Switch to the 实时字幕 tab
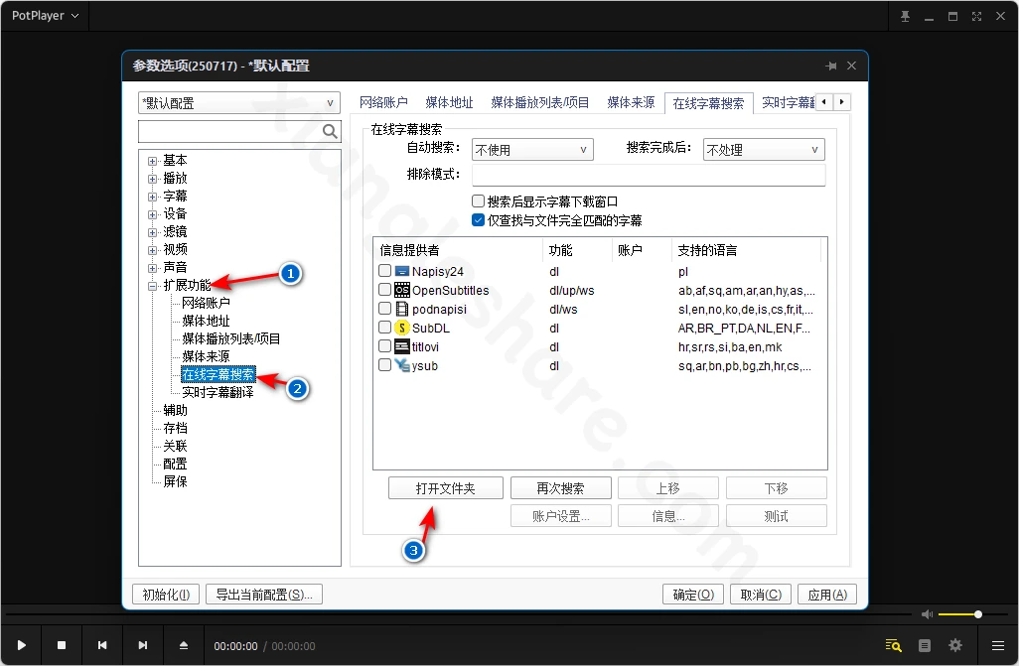The image size is (1019, 666). (x=788, y=102)
